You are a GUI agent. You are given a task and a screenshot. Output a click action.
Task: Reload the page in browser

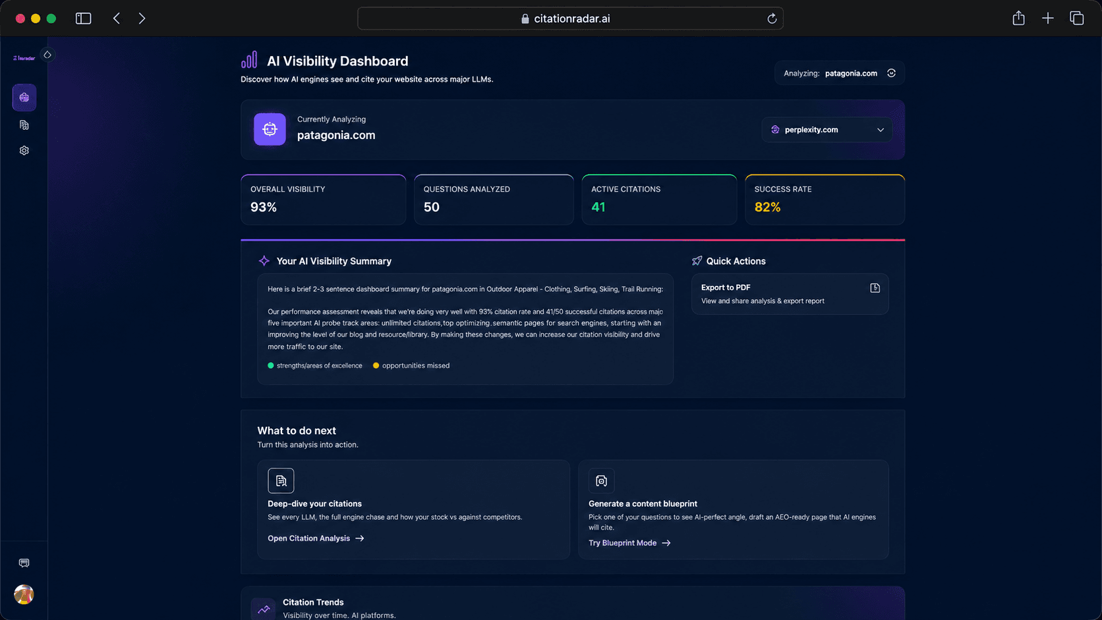coord(772,18)
